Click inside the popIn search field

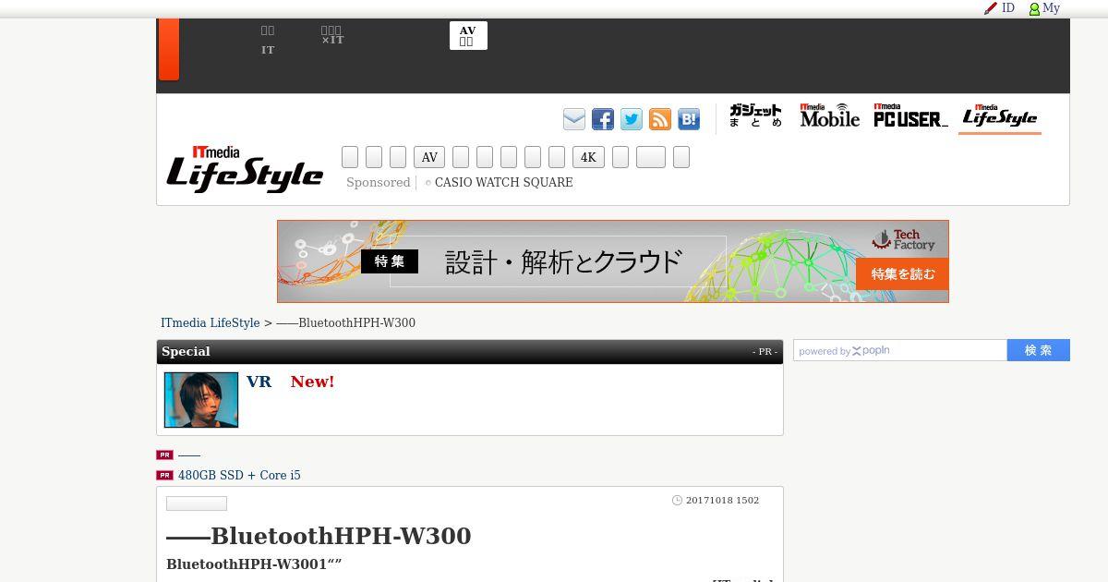[x=899, y=350]
